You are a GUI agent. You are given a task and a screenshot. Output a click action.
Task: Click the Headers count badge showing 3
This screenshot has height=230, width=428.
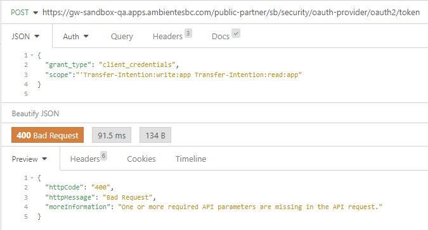(188, 33)
